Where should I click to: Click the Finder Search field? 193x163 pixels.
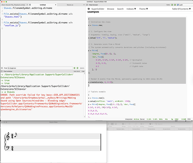(x=173, y=124)
